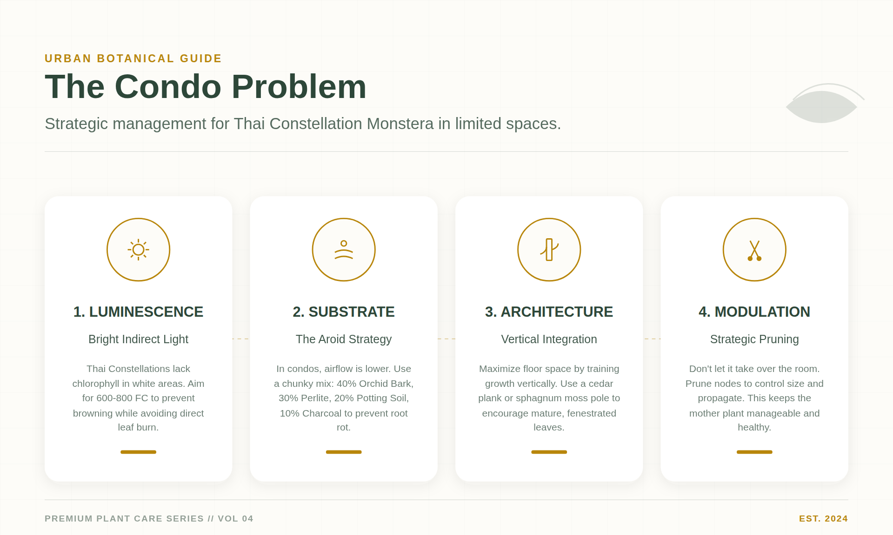Click PREMIUM PLANT CARE SERIES // VOL 04 text
Viewport: 893px width, 535px height.
[149, 519]
